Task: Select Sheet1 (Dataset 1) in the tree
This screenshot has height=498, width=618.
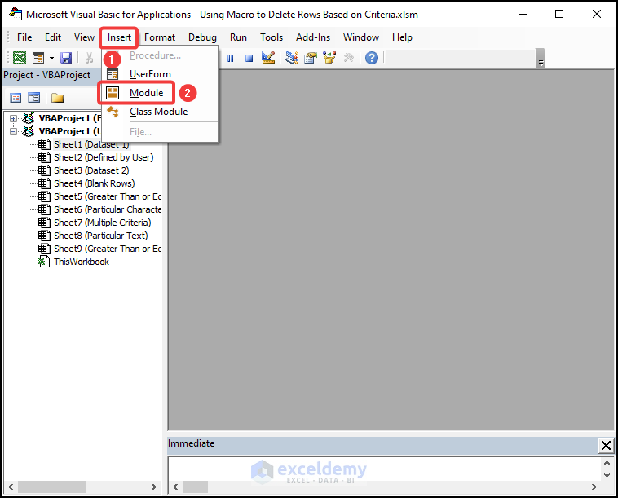Action: 91,144
